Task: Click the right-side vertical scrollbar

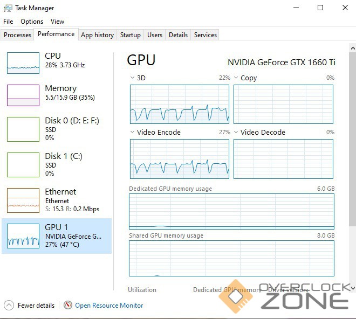Action: (x=352, y=162)
